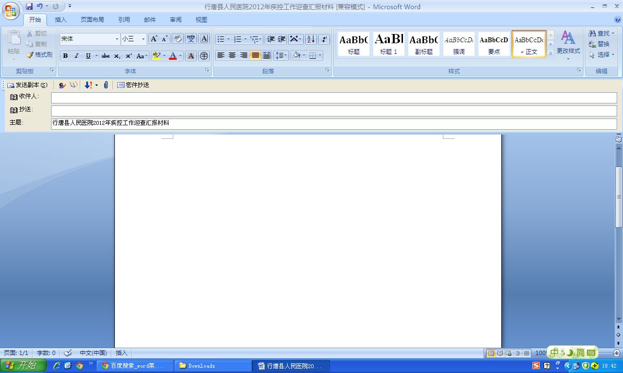Toggle distributed alignment
The image size is (623, 373).
click(266, 55)
